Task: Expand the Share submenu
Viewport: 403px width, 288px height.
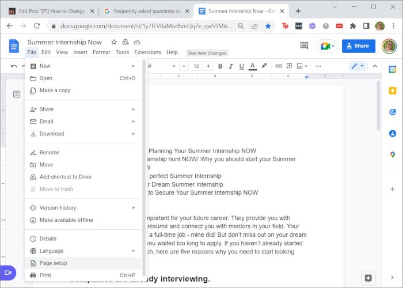Action: click(x=83, y=109)
